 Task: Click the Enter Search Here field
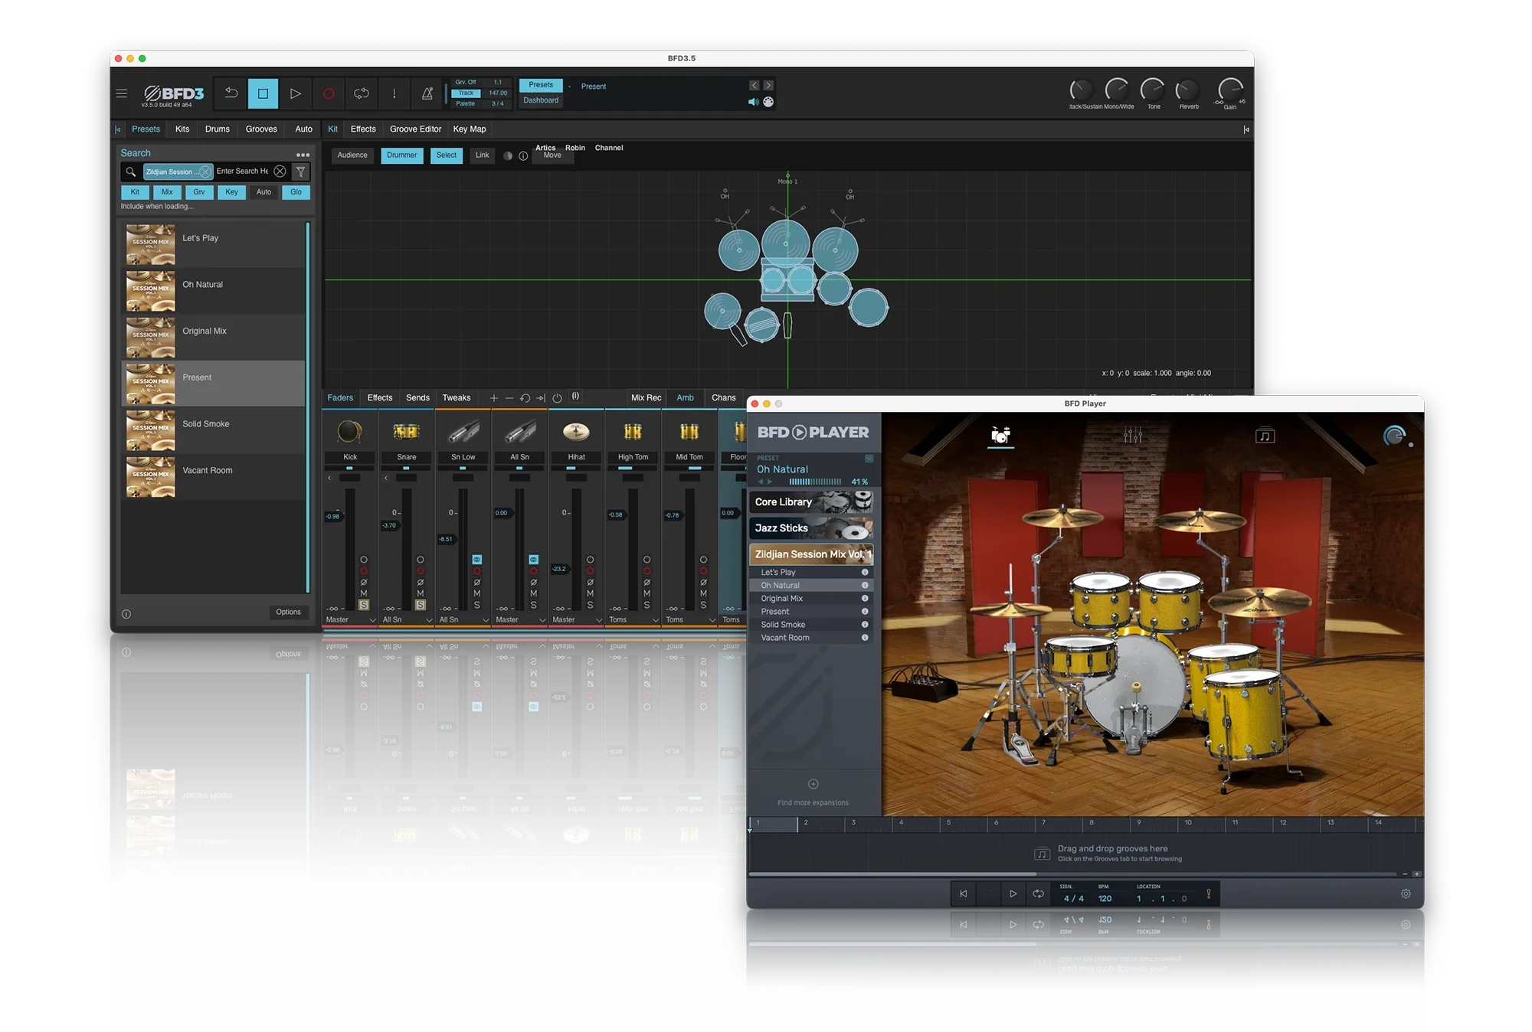243,171
